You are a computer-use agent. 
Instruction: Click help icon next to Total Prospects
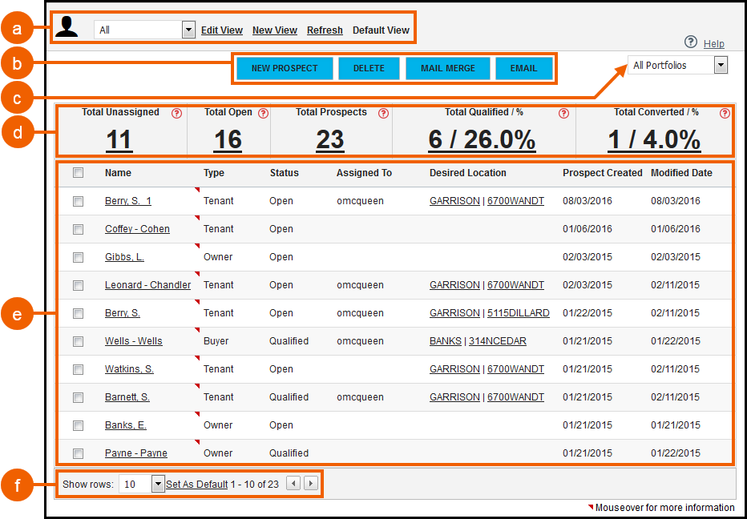pos(383,114)
